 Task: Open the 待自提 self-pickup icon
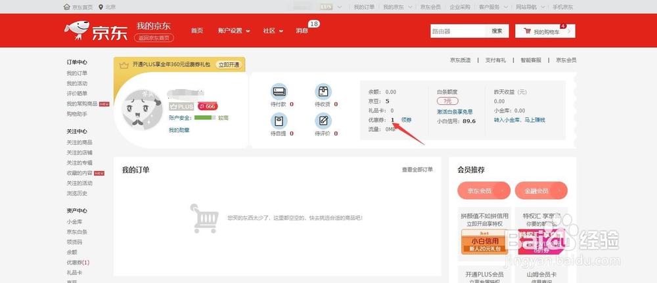(x=279, y=121)
